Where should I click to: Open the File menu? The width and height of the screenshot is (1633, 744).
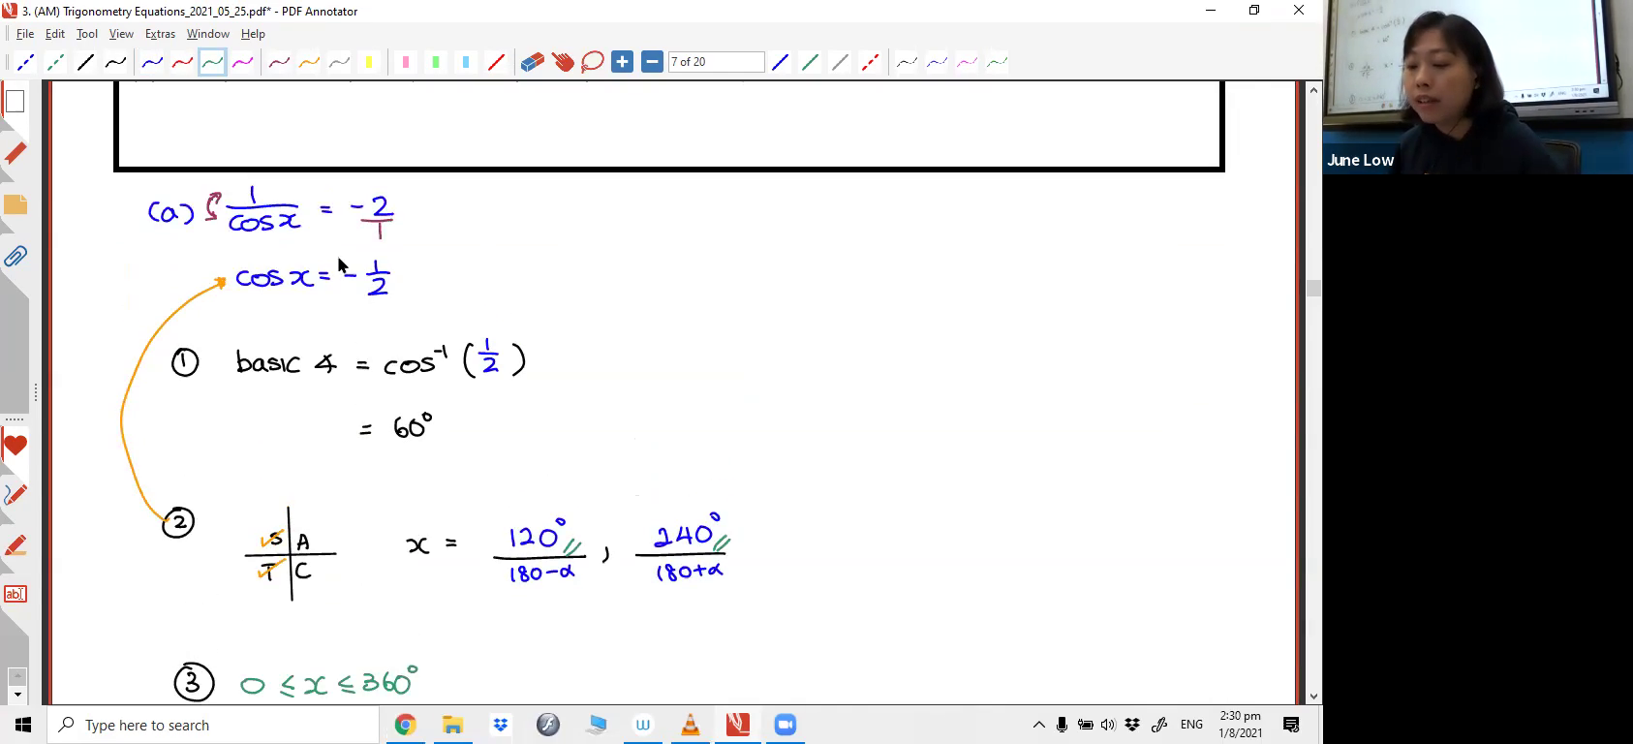click(x=25, y=34)
